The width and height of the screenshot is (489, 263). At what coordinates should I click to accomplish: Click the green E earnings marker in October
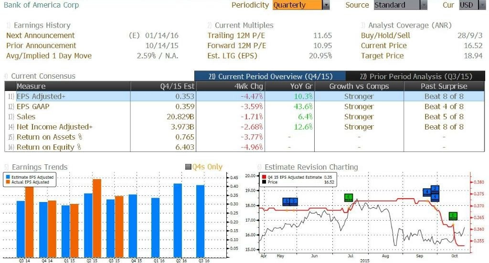453,216
